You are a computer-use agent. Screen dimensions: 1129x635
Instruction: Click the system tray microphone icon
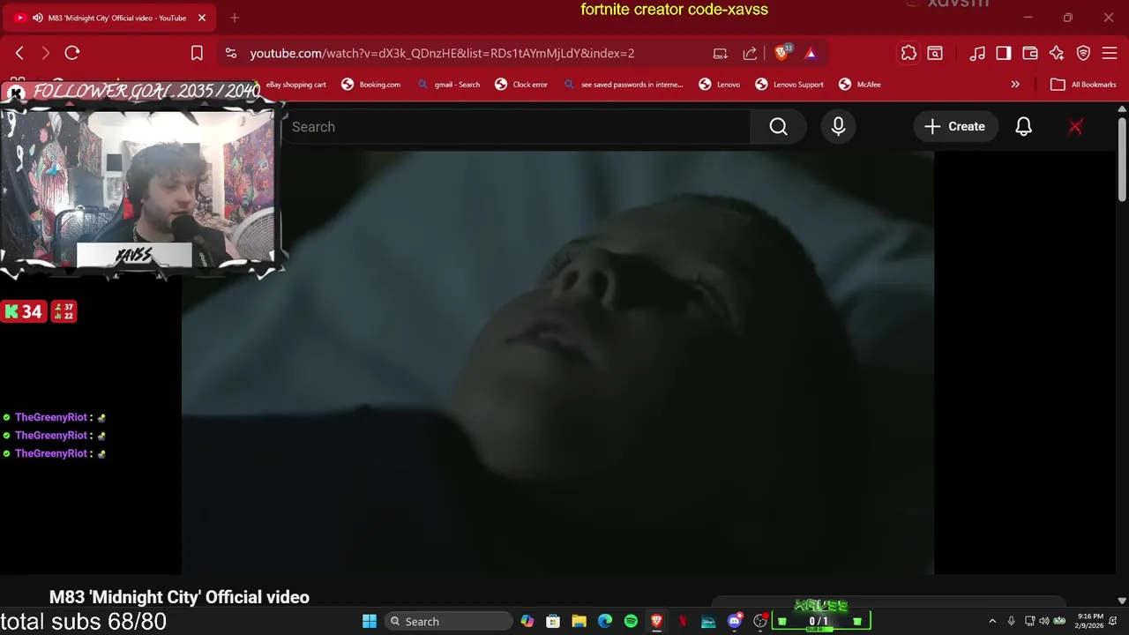point(1011,621)
